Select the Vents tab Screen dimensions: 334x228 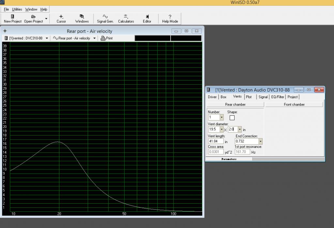tap(237, 96)
